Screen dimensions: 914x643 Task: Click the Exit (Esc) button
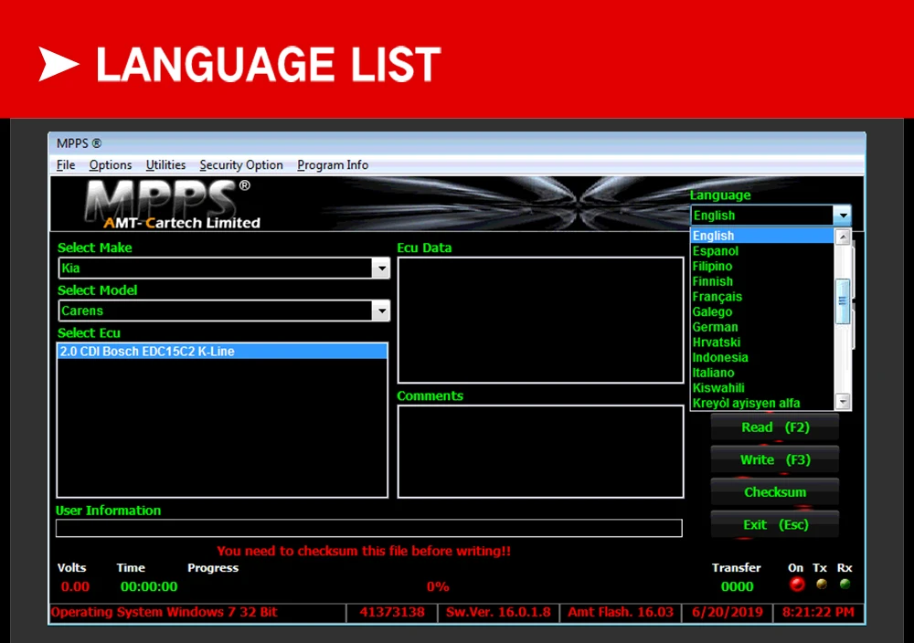point(775,525)
